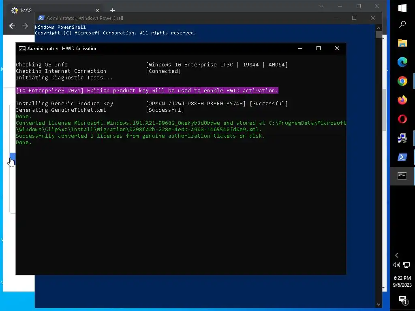
Task: Open the notification center icon
Action: click(403, 300)
